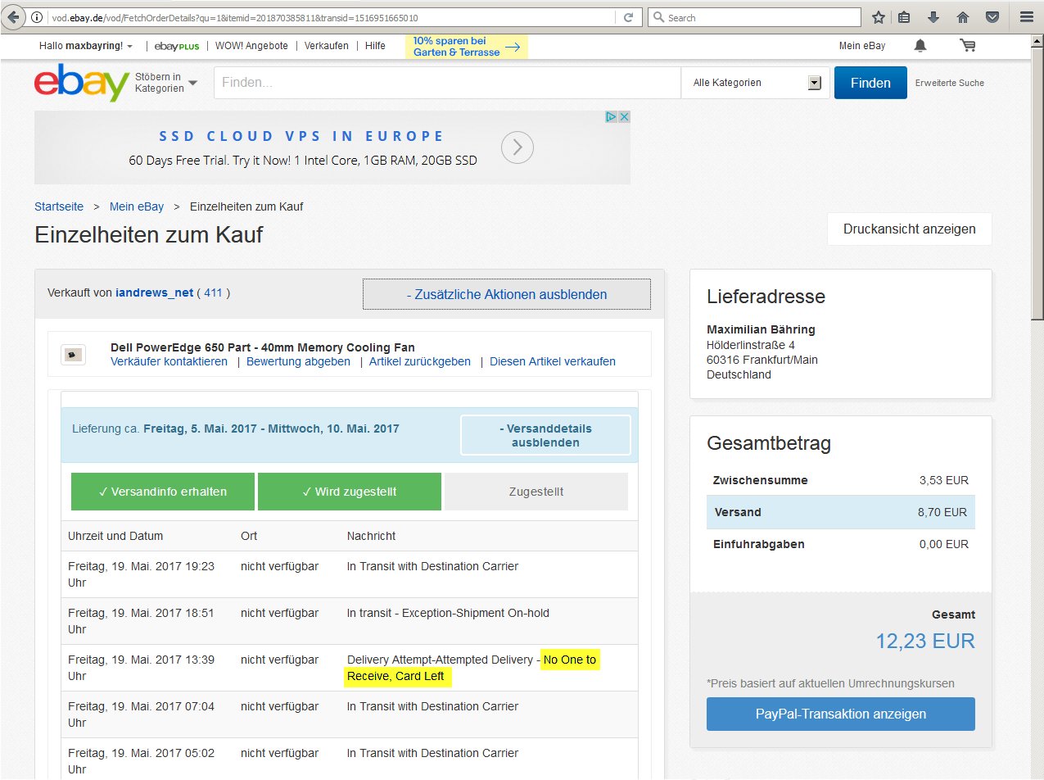Open Erweiterte Suche link

pyautogui.click(x=950, y=83)
